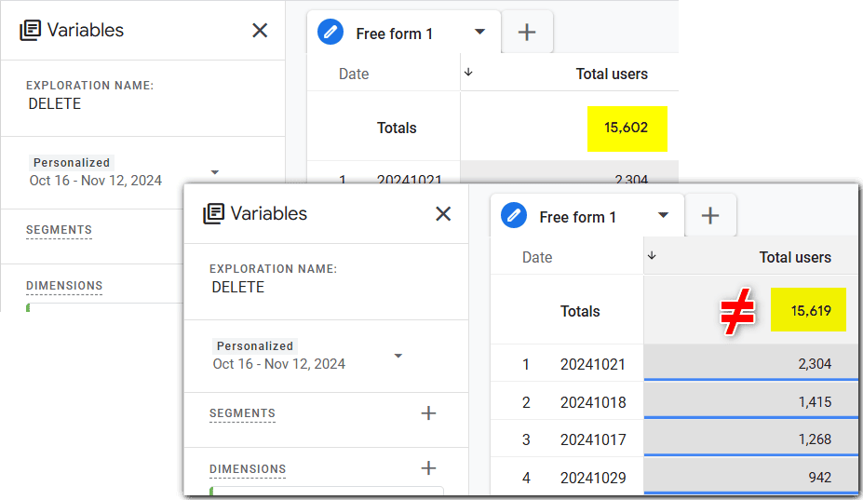Click the Date column header in the front window
The width and height of the screenshot is (863, 500).
pos(537,257)
